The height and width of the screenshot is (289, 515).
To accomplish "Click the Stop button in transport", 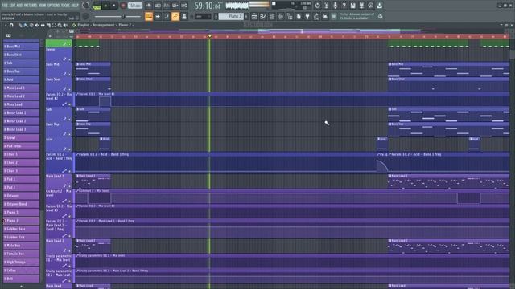I will point(114,6).
